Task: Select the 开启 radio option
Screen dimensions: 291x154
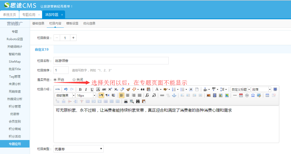Action: [55, 80]
